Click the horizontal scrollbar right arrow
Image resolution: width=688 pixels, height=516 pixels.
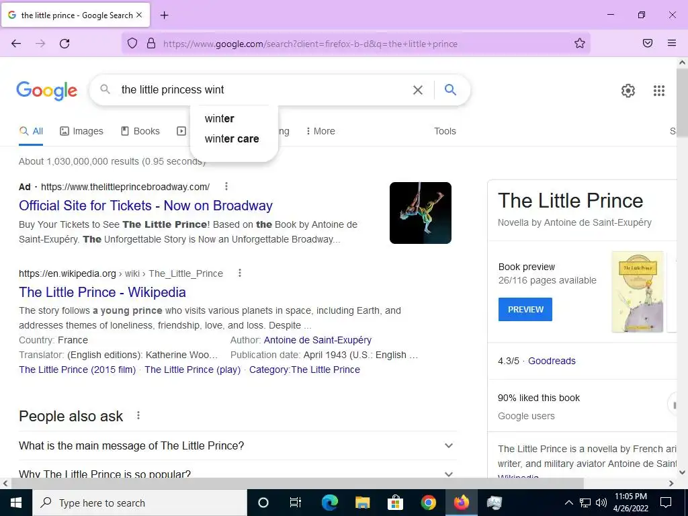tap(671, 484)
